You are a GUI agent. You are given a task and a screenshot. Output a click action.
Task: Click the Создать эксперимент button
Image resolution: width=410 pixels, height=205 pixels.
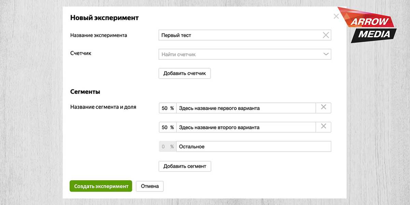tap(101, 186)
